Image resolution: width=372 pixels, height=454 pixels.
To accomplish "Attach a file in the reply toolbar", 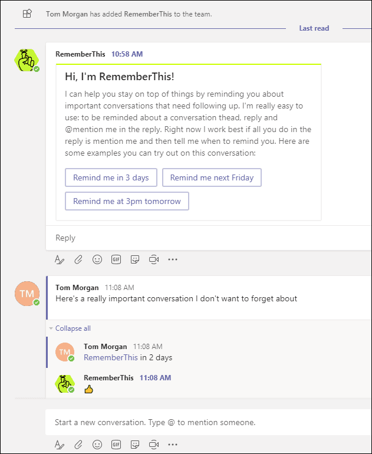I will pos(78,259).
